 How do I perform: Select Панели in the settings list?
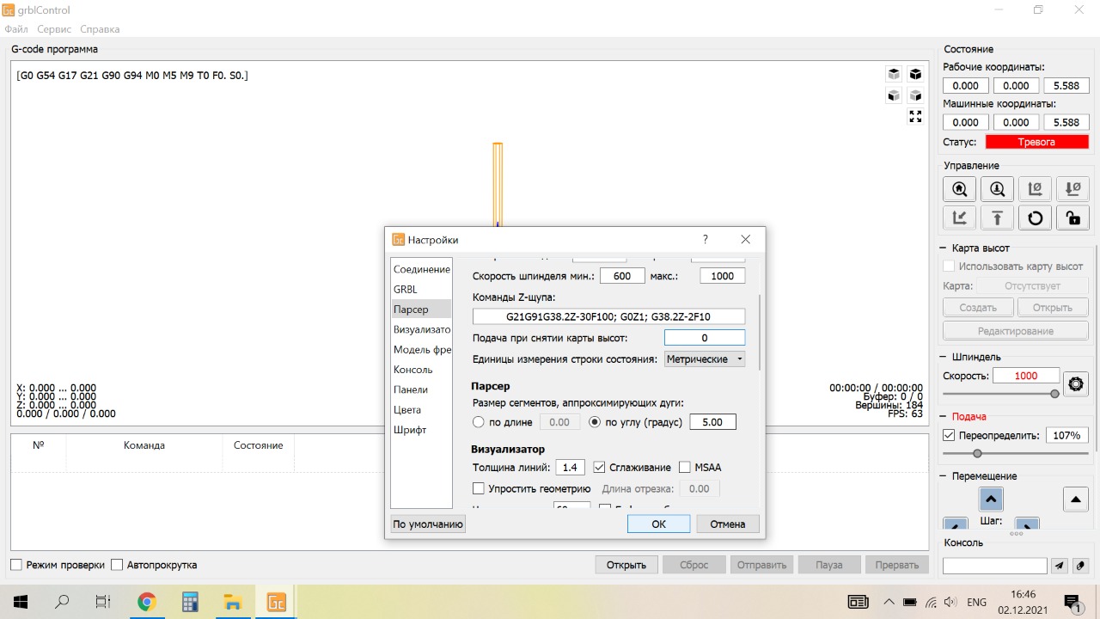point(421,389)
